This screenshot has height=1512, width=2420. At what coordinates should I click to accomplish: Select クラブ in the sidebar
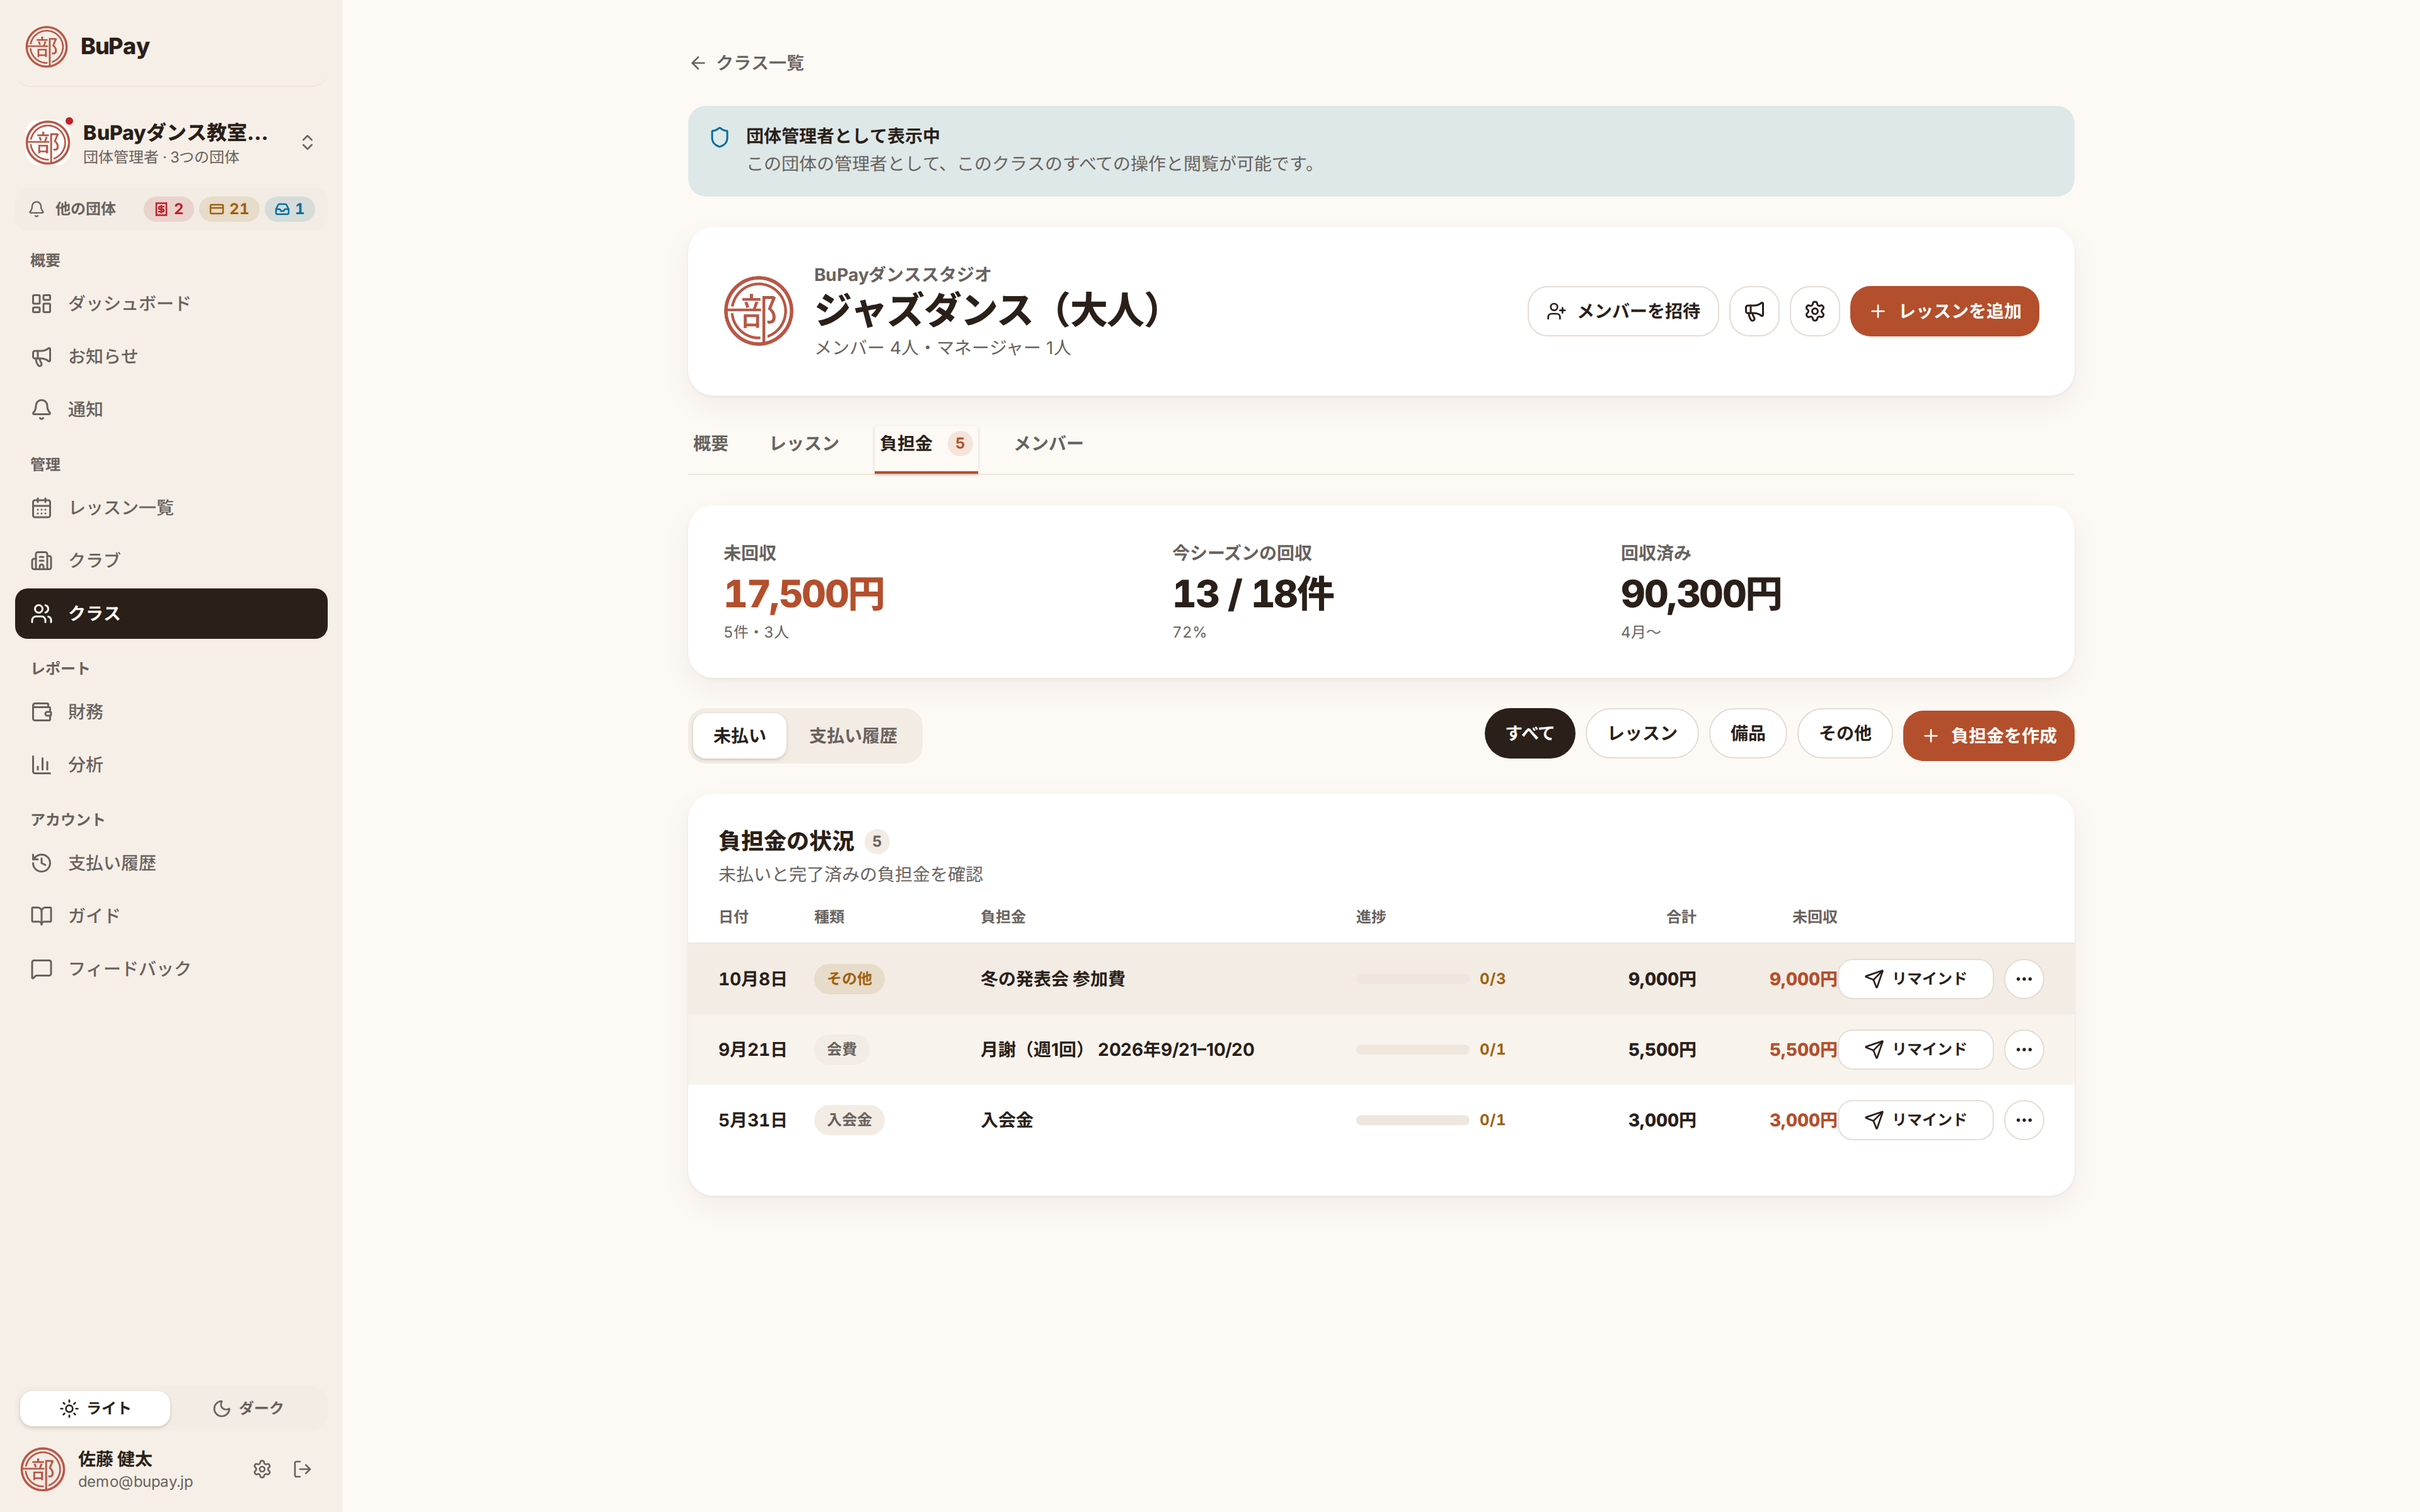tap(171, 560)
